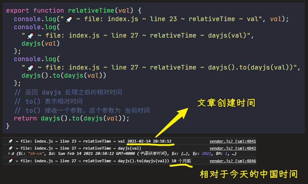Click the comment "// to() 表示相对时间"
The image size is (308, 184).
coord(48,101)
